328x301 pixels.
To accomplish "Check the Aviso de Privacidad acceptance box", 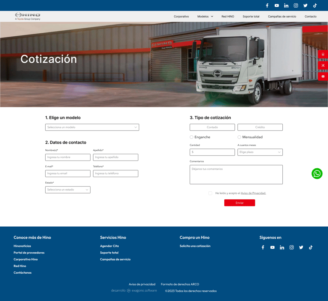I will pyautogui.click(x=210, y=193).
